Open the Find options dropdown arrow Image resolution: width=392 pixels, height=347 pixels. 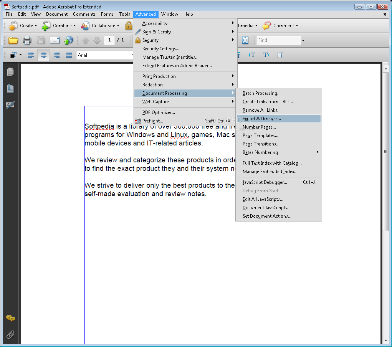(x=303, y=41)
